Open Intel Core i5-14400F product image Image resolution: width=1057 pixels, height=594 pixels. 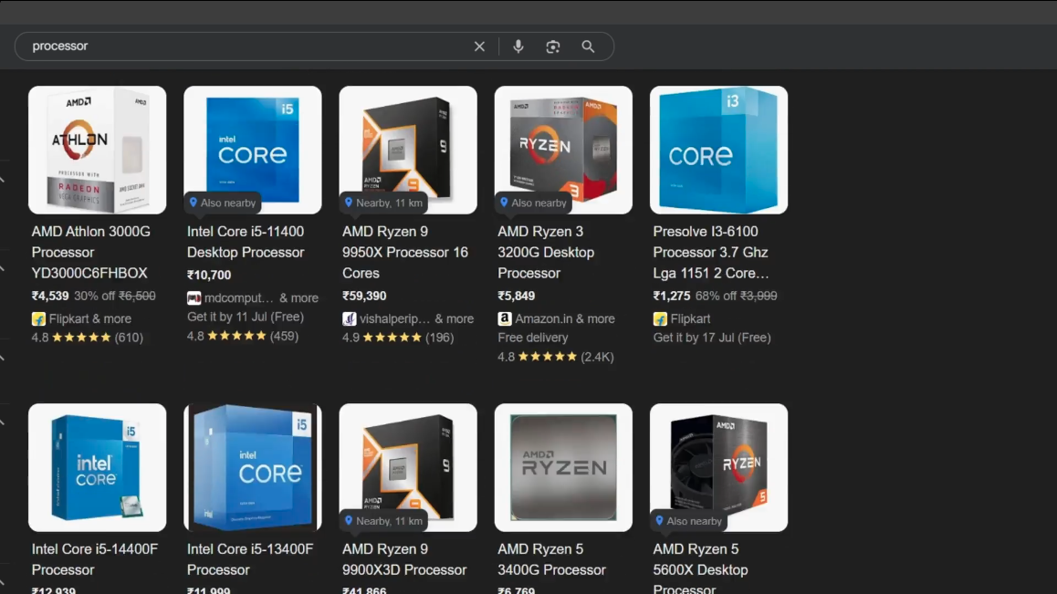97,467
